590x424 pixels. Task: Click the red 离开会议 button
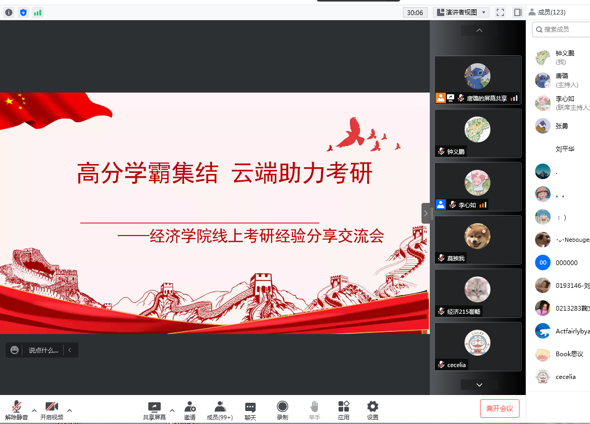coord(499,408)
